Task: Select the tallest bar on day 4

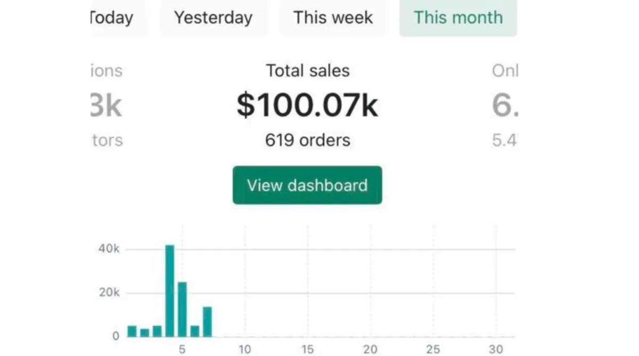Action: click(x=170, y=291)
